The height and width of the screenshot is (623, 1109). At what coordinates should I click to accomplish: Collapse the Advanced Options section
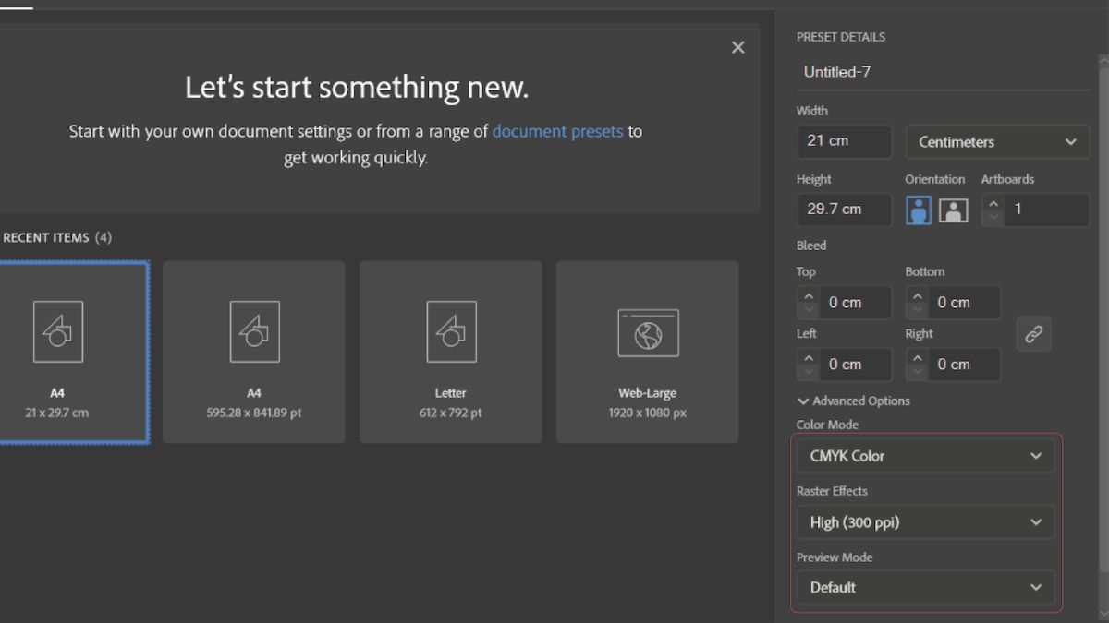click(854, 401)
